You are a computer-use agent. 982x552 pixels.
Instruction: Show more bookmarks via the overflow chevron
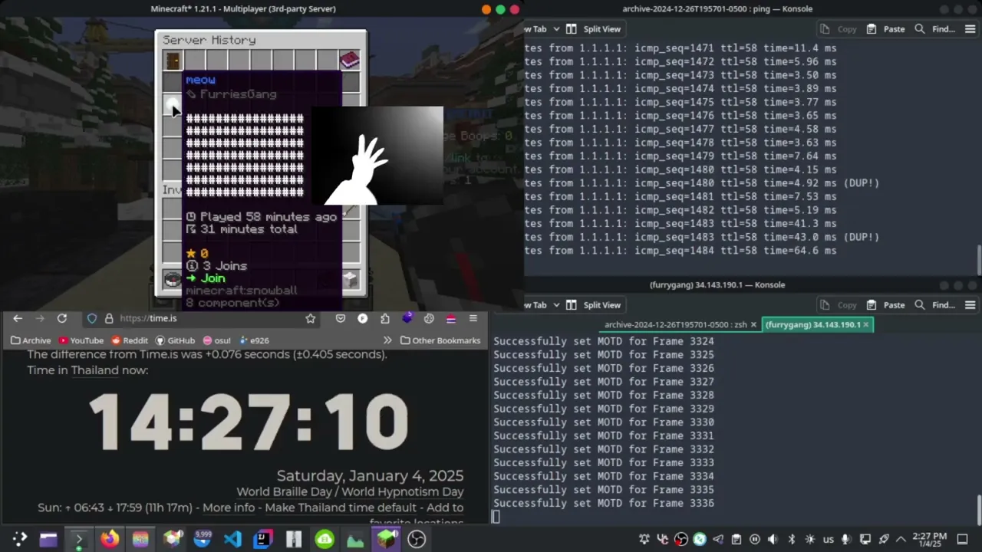(x=387, y=340)
